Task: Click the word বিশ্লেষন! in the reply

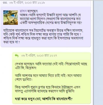Action: (31, 68)
